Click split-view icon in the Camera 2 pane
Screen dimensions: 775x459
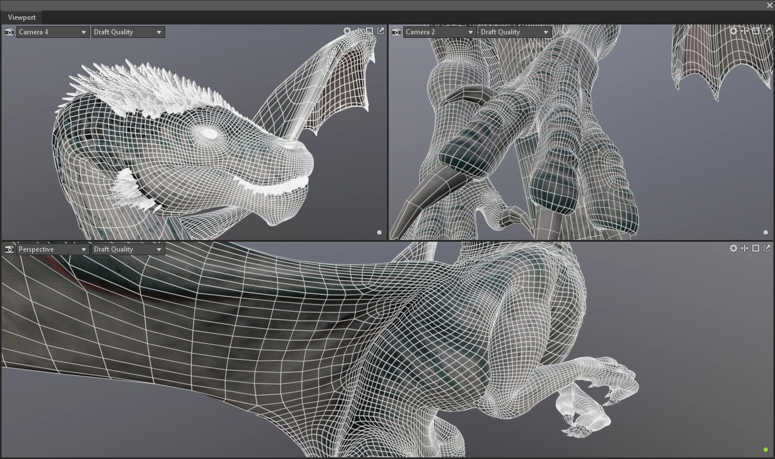click(x=745, y=31)
